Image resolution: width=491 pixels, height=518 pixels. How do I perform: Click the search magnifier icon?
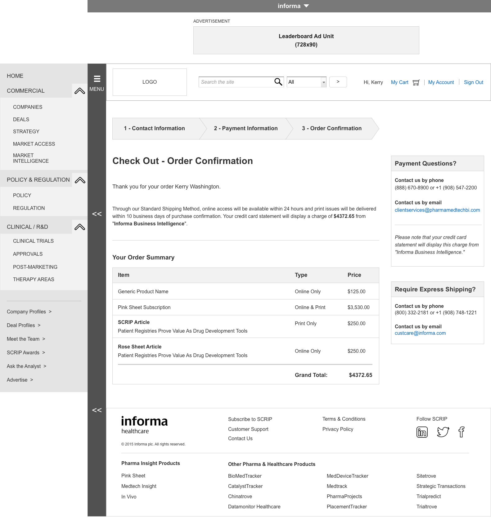coord(278,82)
